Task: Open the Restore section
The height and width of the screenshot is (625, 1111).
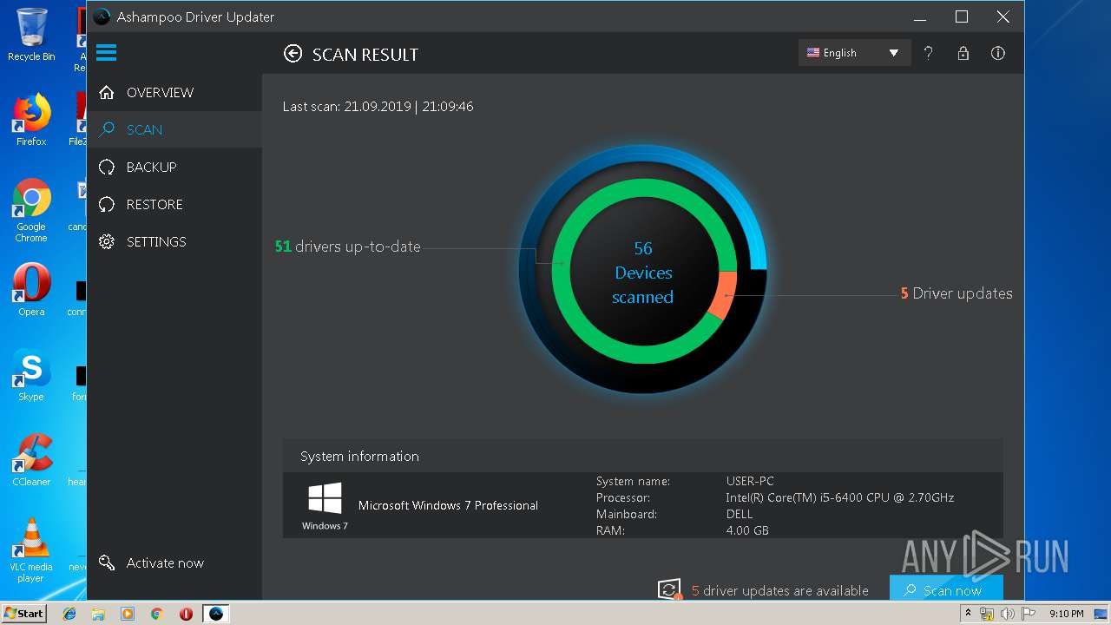Action: (x=174, y=204)
